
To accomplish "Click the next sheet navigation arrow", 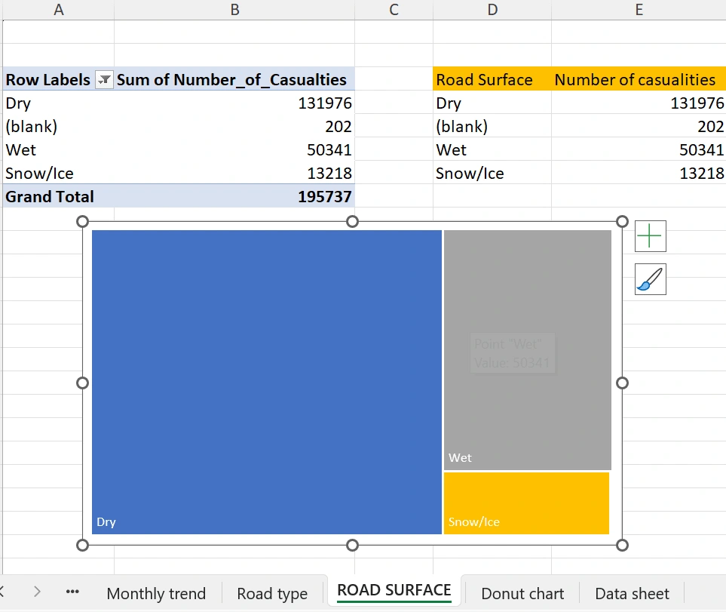I will [x=37, y=591].
